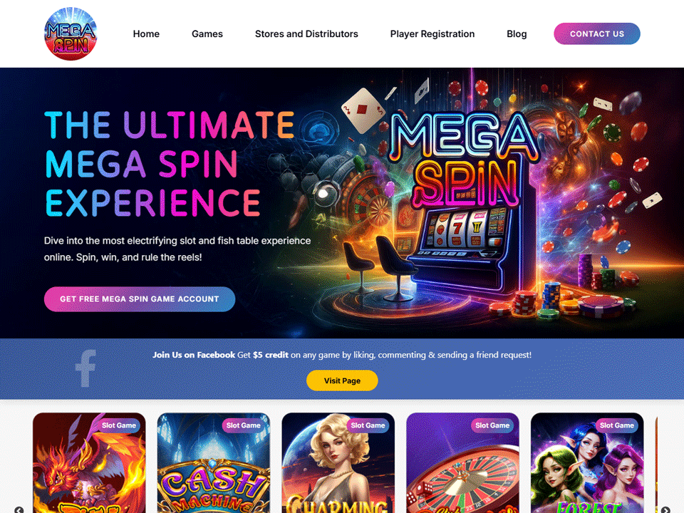Open the phoenix fire slot game card
Viewport: 684px width, 513px height.
point(89,463)
